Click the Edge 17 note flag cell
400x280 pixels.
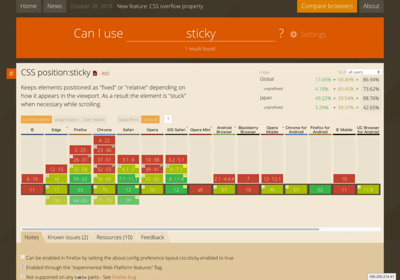coord(56,190)
